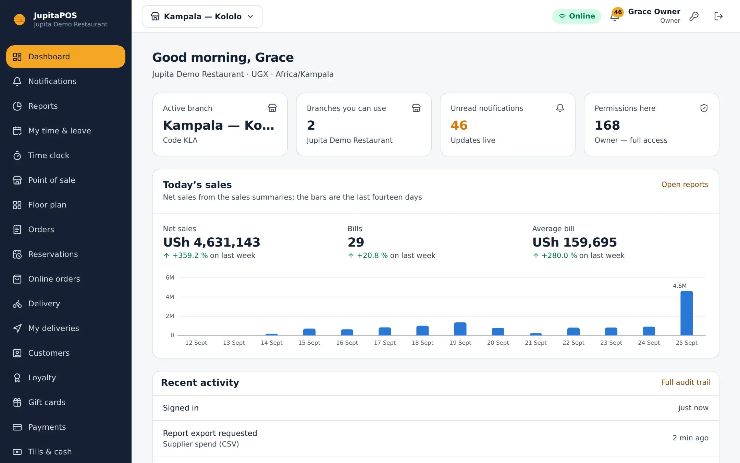Click the Online orders bag icon
The width and height of the screenshot is (740, 463).
17,279
